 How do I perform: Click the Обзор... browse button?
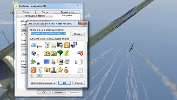click(78, 34)
